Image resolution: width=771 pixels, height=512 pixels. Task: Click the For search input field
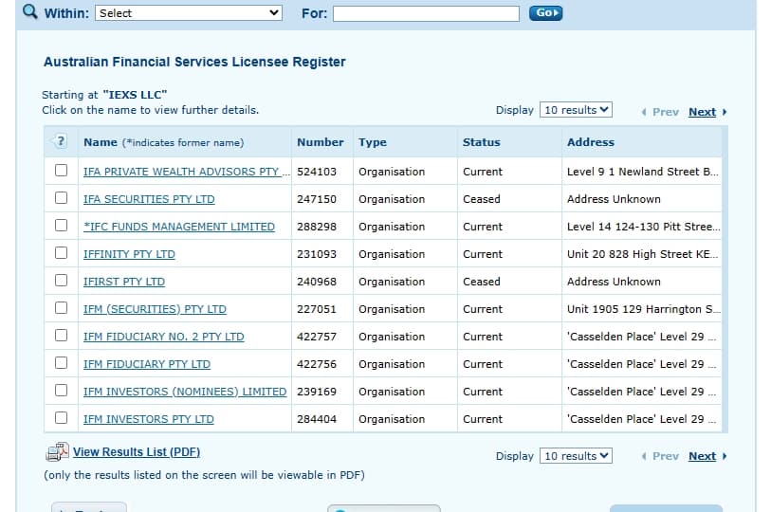click(x=426, y=13)
